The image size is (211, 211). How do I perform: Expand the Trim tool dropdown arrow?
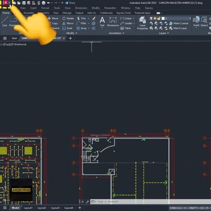coord(88,19)
